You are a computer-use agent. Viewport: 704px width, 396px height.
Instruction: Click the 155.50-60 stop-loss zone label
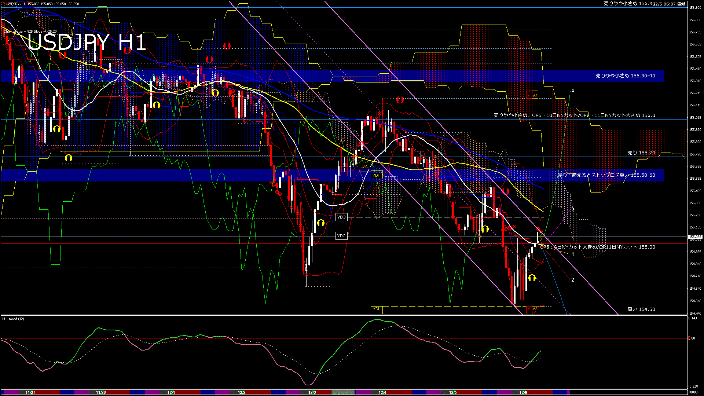click(x=606, y=175)
